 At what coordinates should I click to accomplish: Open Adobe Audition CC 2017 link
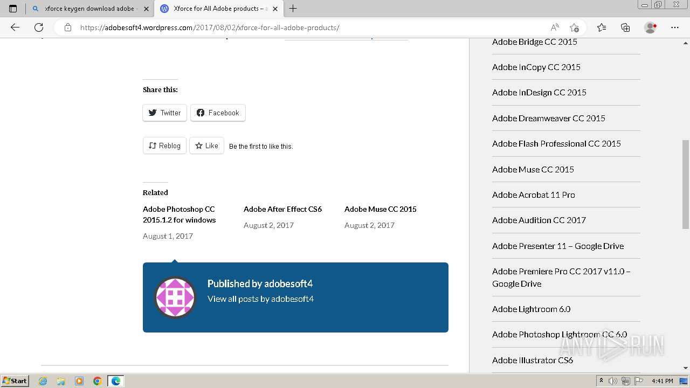pos(539,220)
